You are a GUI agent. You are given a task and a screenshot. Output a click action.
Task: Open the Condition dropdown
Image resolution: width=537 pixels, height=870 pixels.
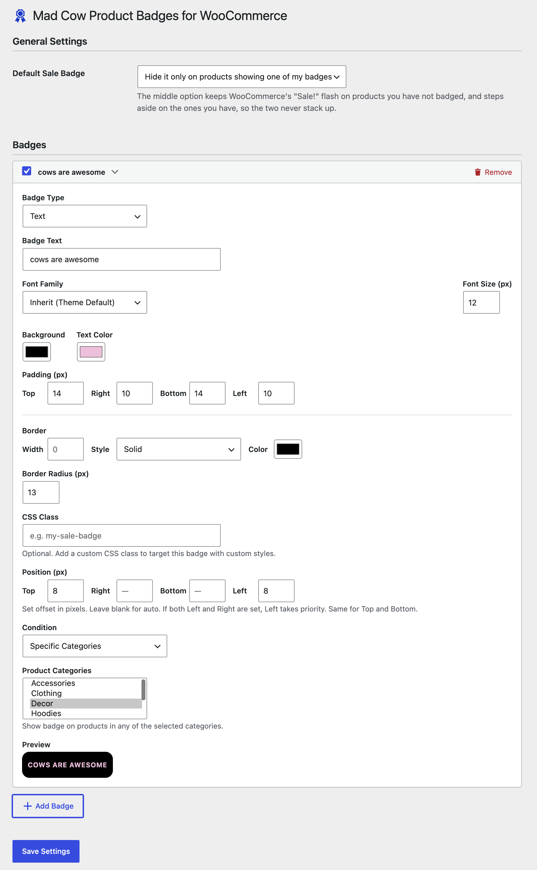point(95,646)
